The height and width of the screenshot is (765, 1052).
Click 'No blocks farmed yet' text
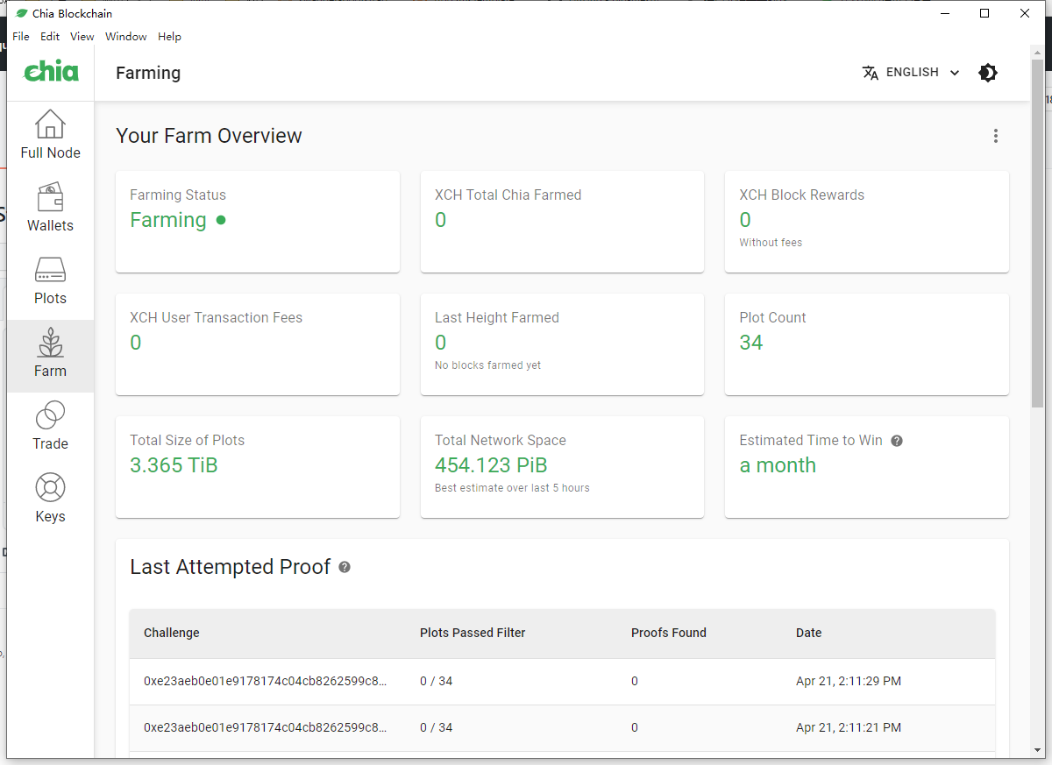[x=487, y=365]
